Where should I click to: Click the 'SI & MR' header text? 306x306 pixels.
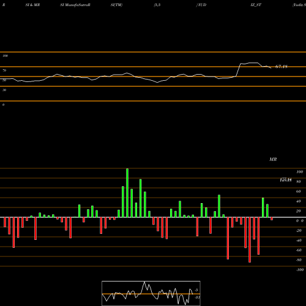tap(32, 5)
